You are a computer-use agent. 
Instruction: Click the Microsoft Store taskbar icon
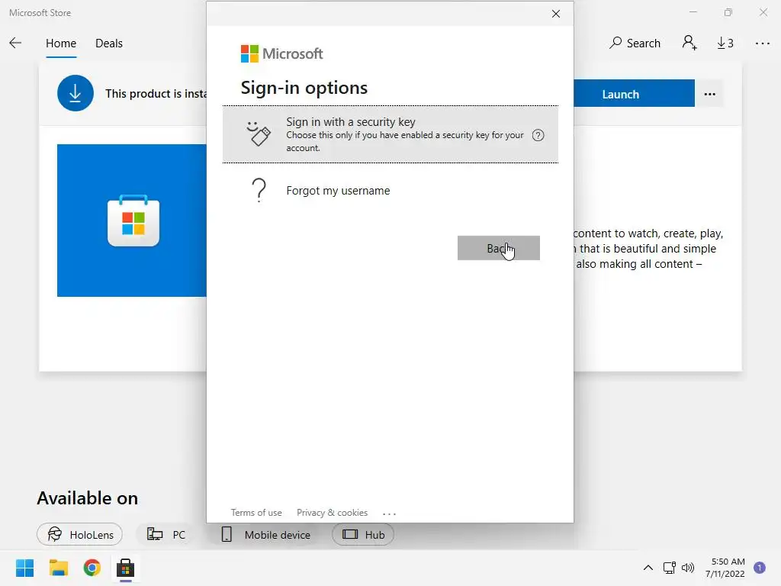[x=126, y=568]
